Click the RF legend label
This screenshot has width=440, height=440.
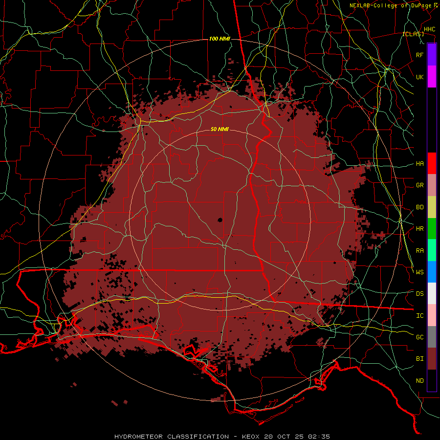[419, 55]
